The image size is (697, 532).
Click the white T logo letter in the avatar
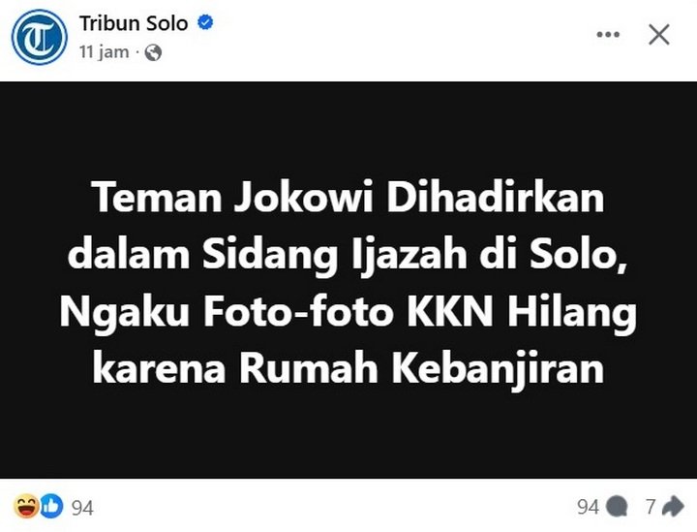click(39, 38)
